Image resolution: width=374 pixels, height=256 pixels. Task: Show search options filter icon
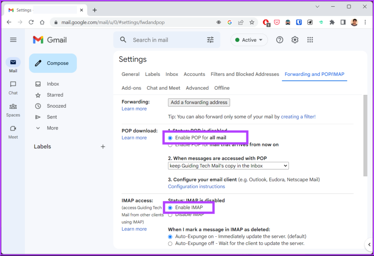click(210, 40)
